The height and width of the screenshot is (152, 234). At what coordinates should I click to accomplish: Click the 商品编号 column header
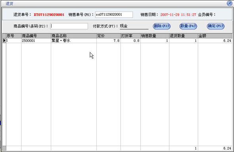point(36,36)
